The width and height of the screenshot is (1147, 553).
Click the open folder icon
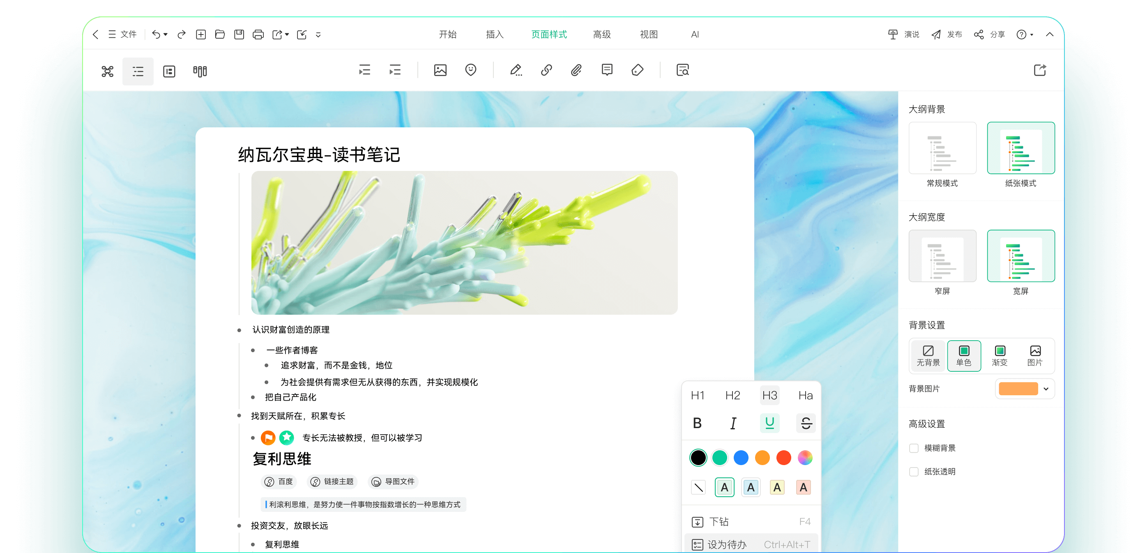(220, 34)
